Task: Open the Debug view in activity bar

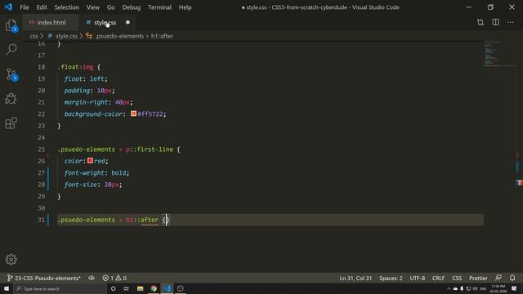Action: tap(11, 99)
